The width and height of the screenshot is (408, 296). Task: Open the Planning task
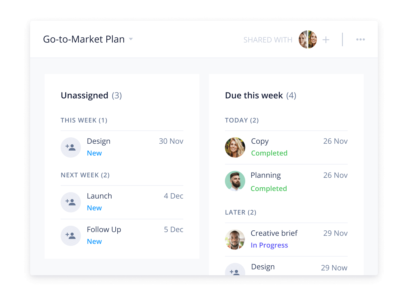click(266, 175)
